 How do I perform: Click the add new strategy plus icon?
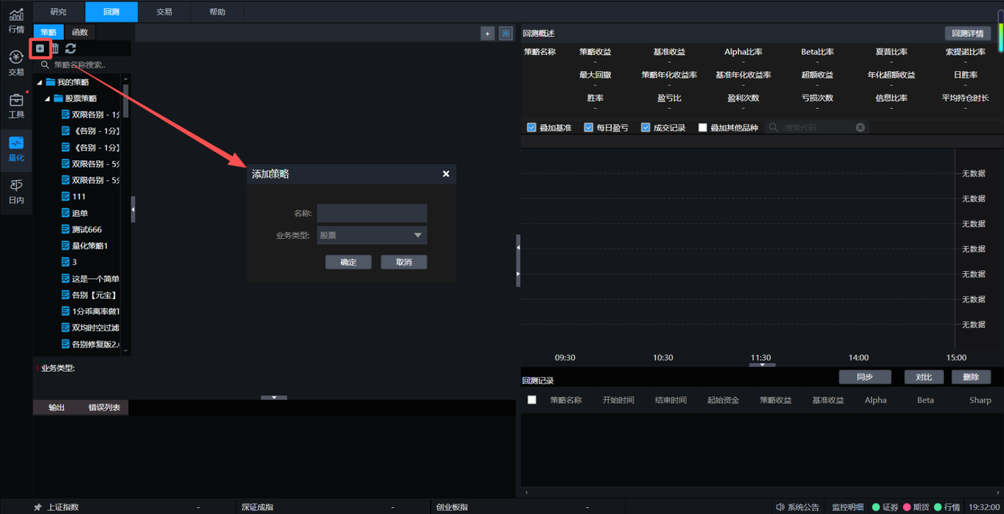[x=40, y=48]
